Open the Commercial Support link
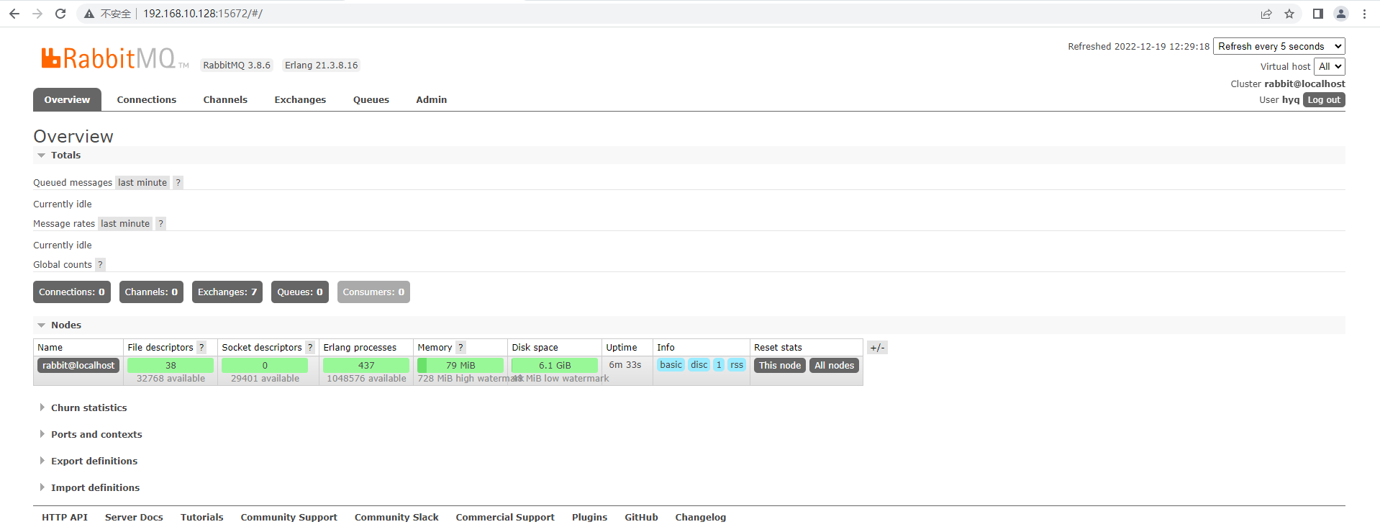The width and height of the screenshot is (1380, 527). 505,518
